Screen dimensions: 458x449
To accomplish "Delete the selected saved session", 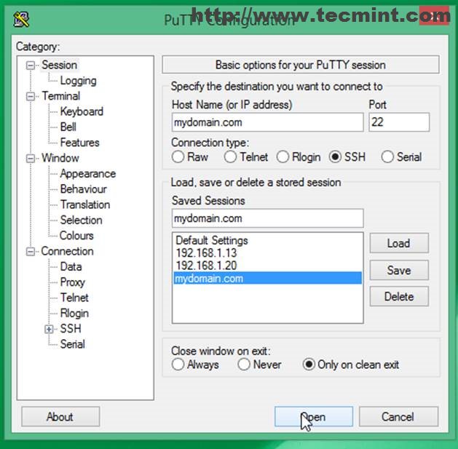I will point(399,297).
